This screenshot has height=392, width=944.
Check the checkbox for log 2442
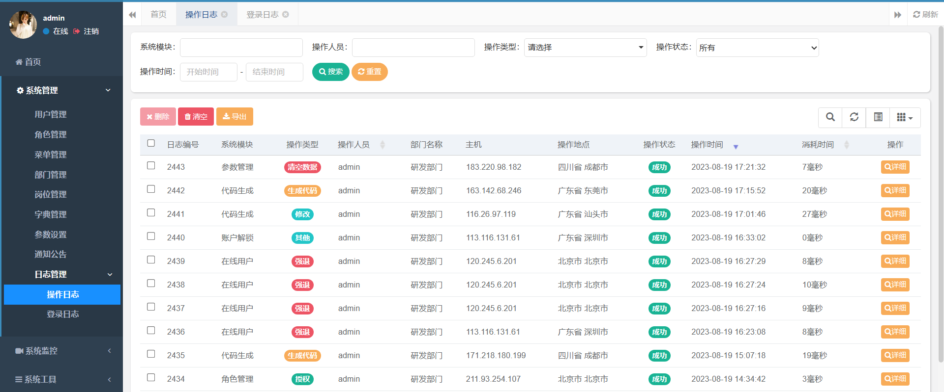(x=151, y=189)
